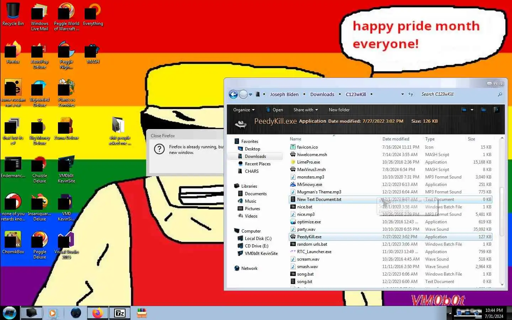This screenshot has width=512, height=320.
Task: Launch Bejeweled Deluxe from the desktop
Action: [x=39, y=93]
